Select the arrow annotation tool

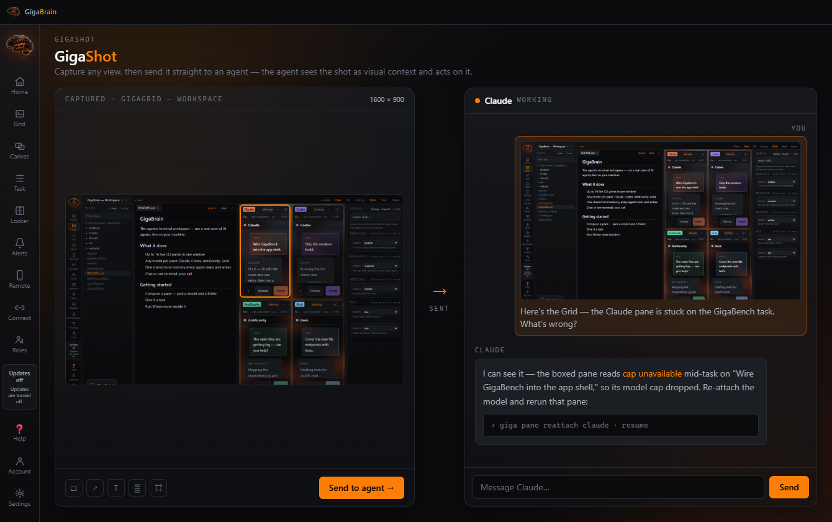pyautogui.click(x=95, y=488)
